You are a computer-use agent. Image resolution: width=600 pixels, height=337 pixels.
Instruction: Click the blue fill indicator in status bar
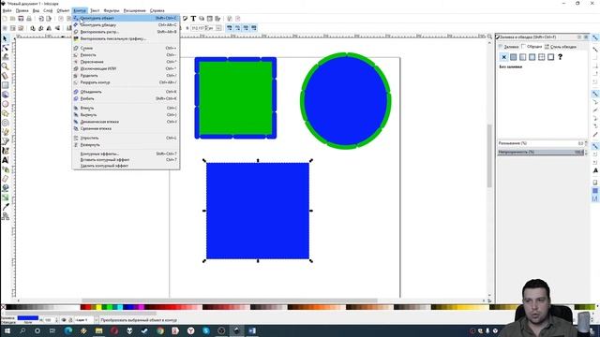[28, 318]
